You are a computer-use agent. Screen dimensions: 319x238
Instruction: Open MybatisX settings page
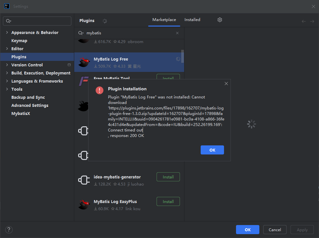click(x=21, y=113)
